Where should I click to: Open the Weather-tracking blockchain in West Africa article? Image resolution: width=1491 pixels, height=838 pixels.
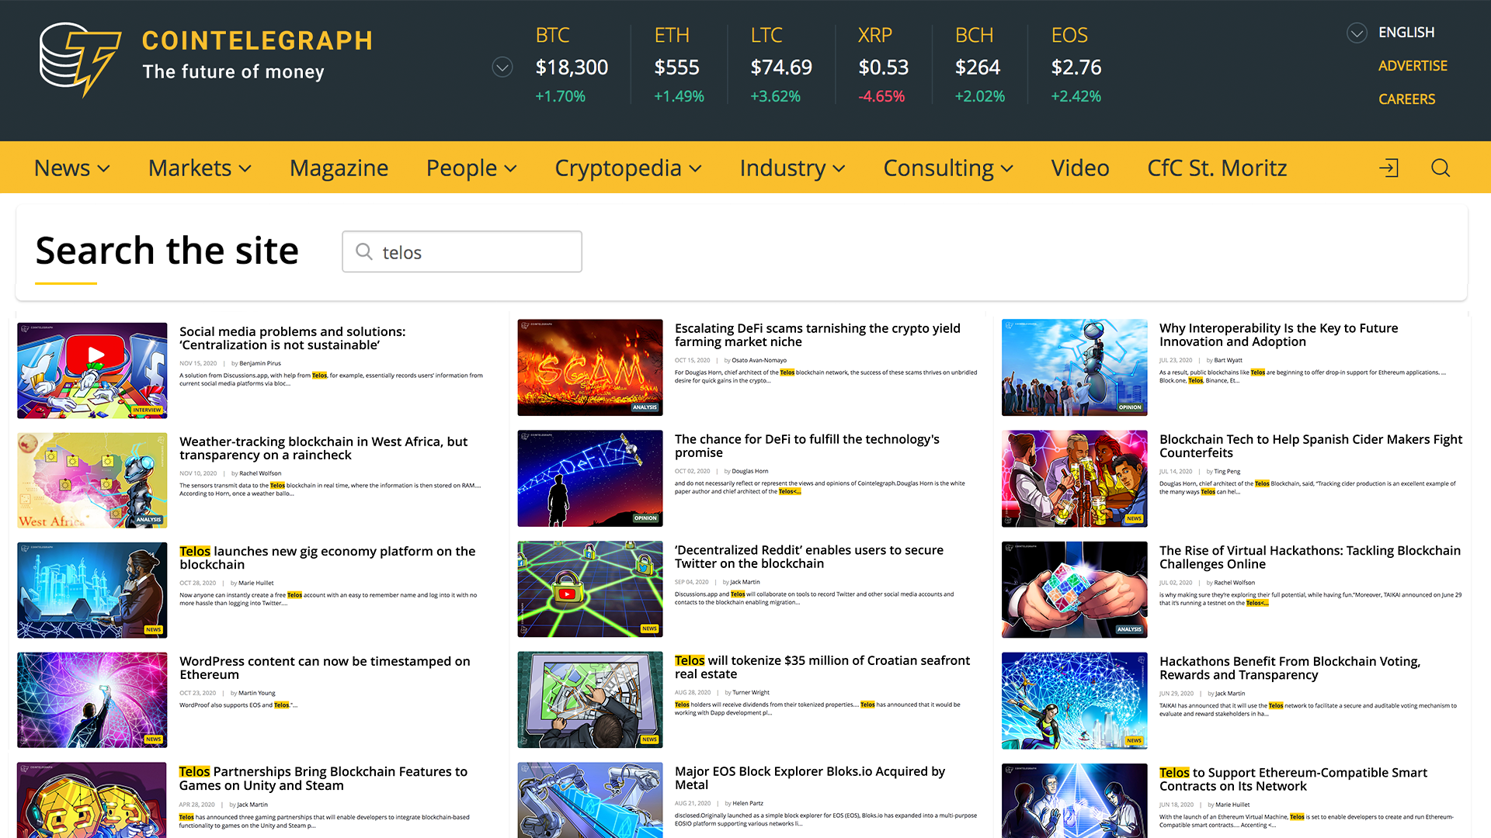pos(323,448)
